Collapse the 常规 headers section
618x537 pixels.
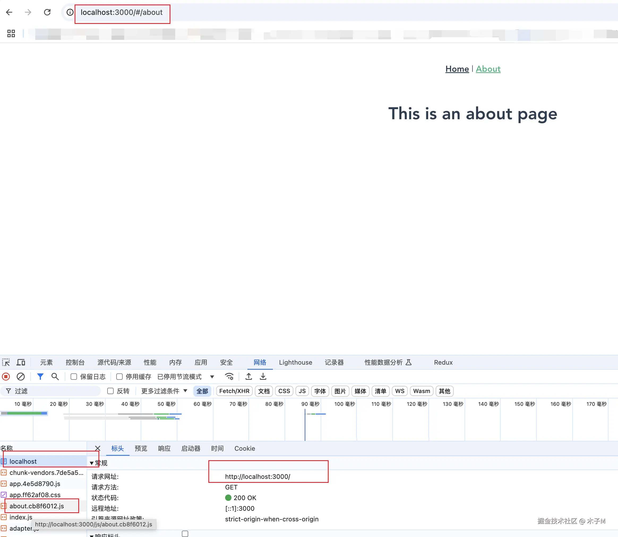(92, 463)
